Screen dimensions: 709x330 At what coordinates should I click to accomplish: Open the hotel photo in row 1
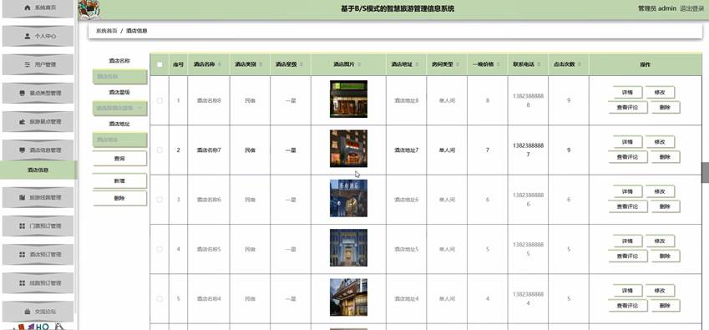point(348,99)
